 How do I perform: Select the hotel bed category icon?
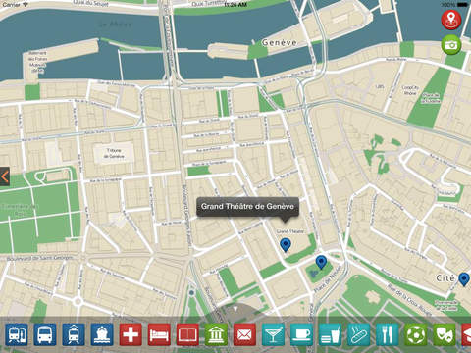[x=159, y=334]
